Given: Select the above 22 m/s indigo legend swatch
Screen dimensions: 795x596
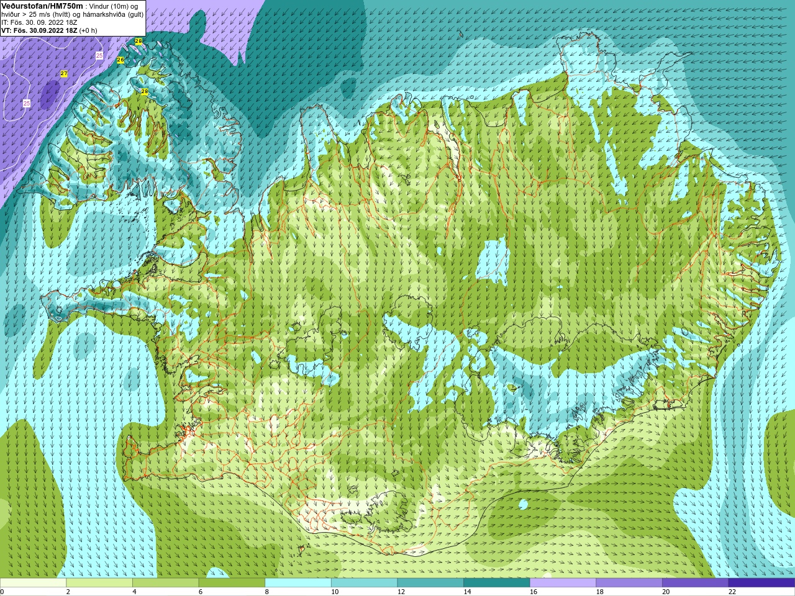Looking at the screenshot, I should [761, 583].
